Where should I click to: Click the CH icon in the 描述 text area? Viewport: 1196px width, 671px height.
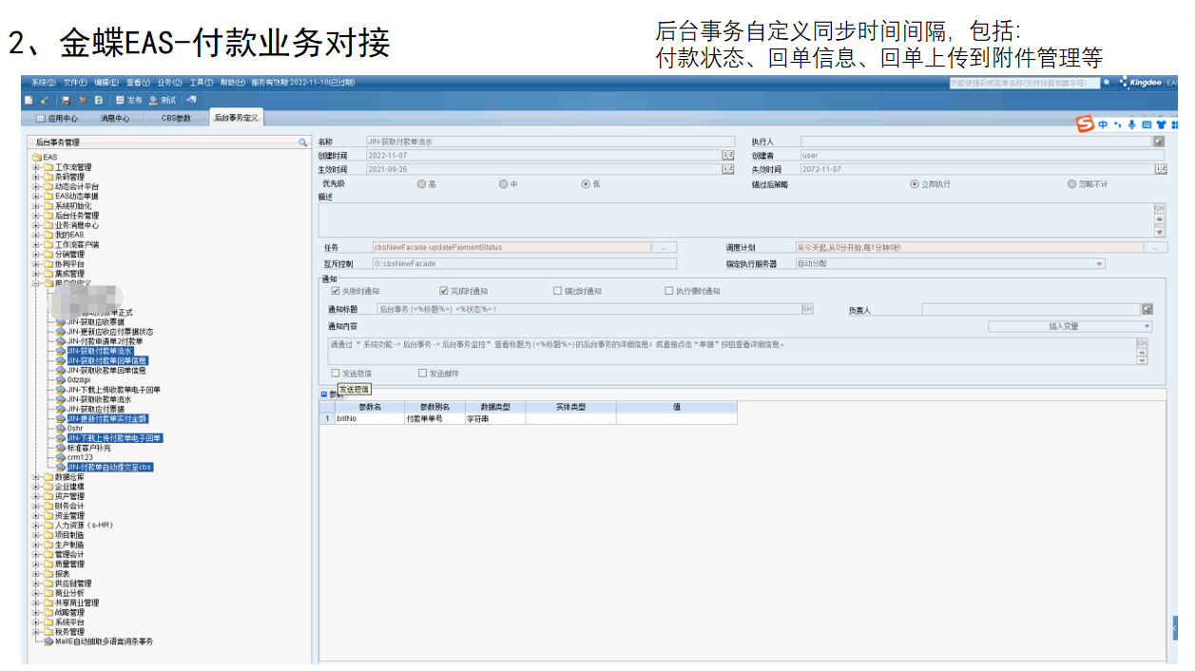pos(1159,208)
